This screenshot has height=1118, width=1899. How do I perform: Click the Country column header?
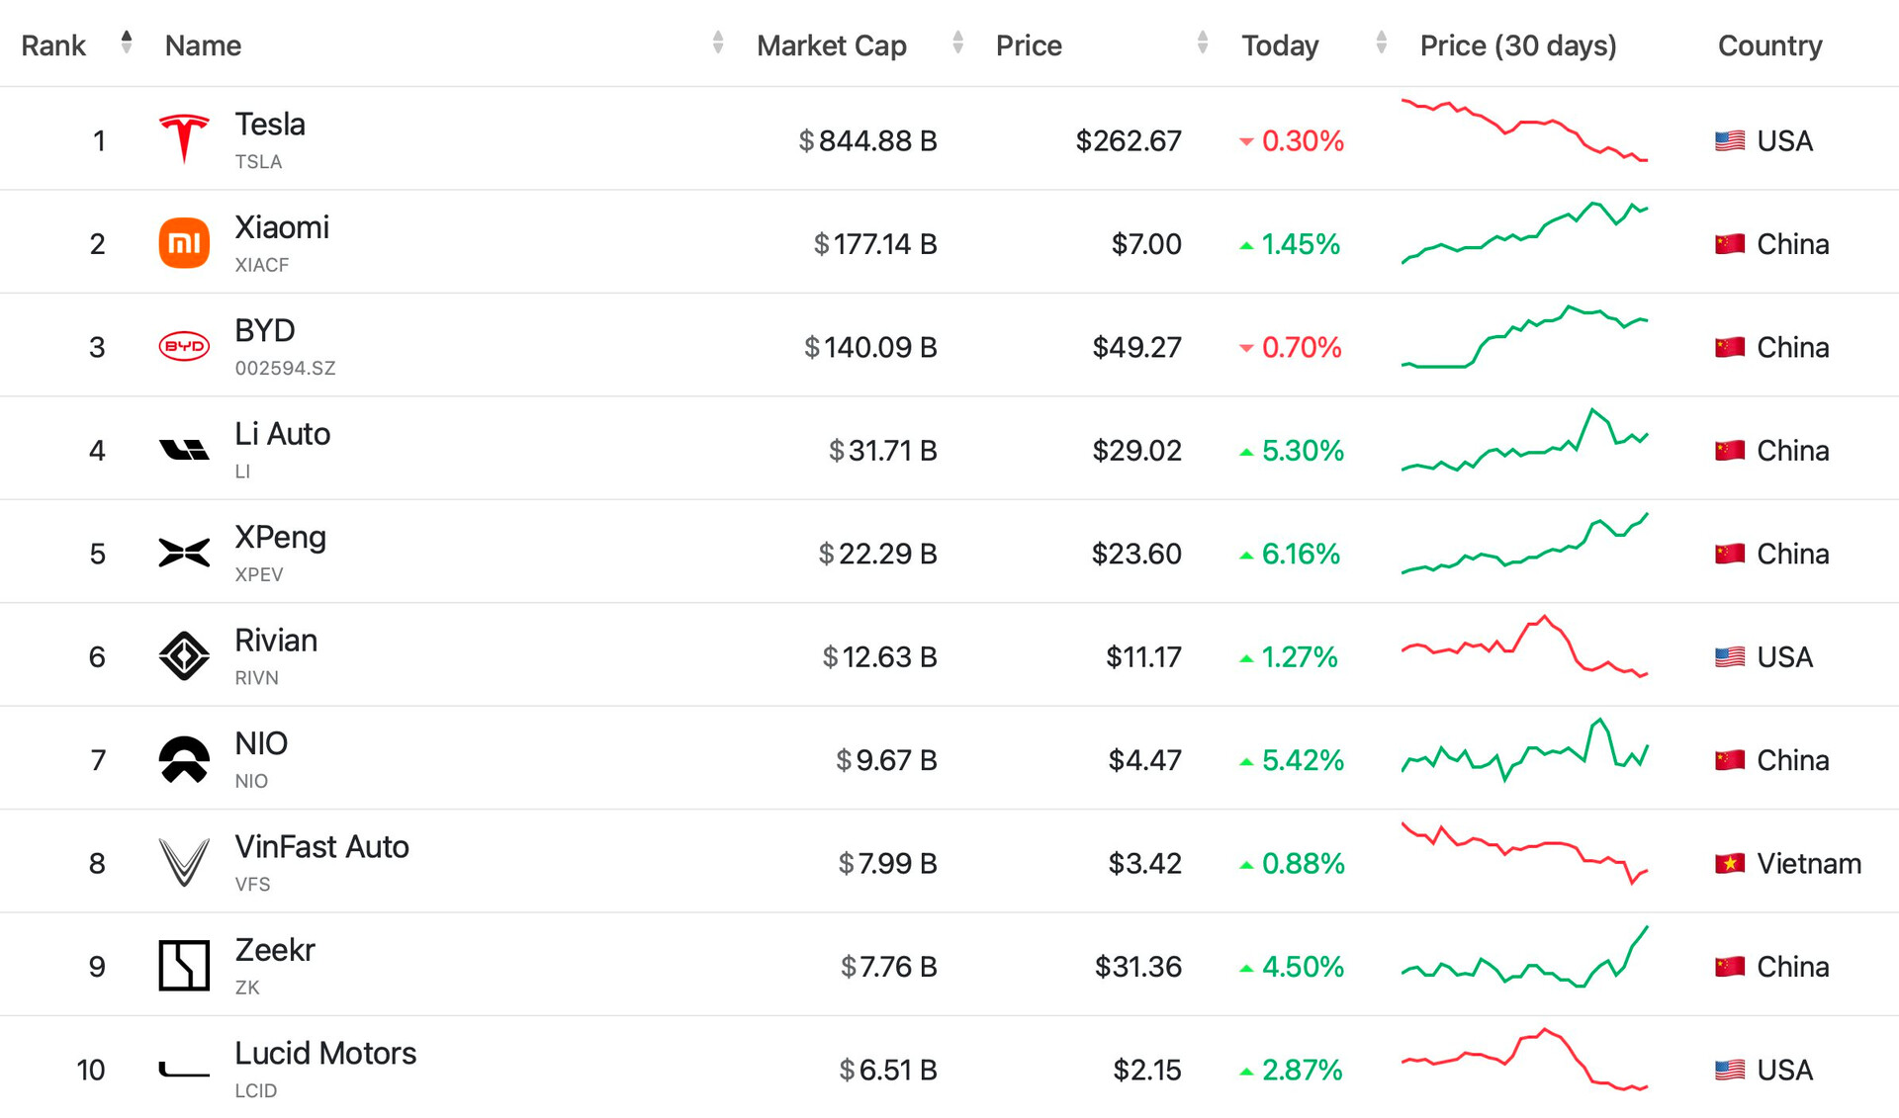click(x=1769, y=45)
